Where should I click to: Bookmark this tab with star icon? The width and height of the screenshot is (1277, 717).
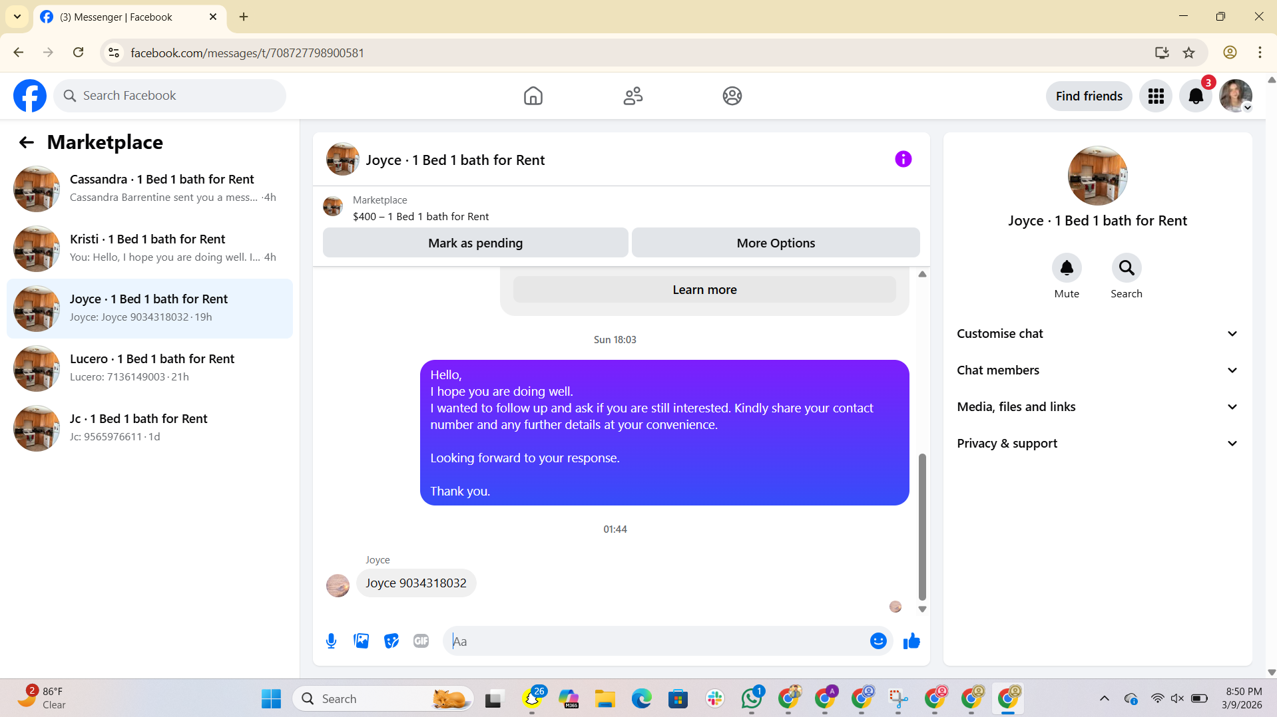pos(1189,53)
